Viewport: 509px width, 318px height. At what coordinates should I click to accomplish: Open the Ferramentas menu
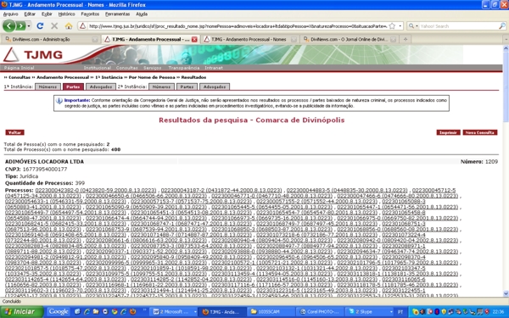pyautogui.click(x=118, y=14)
